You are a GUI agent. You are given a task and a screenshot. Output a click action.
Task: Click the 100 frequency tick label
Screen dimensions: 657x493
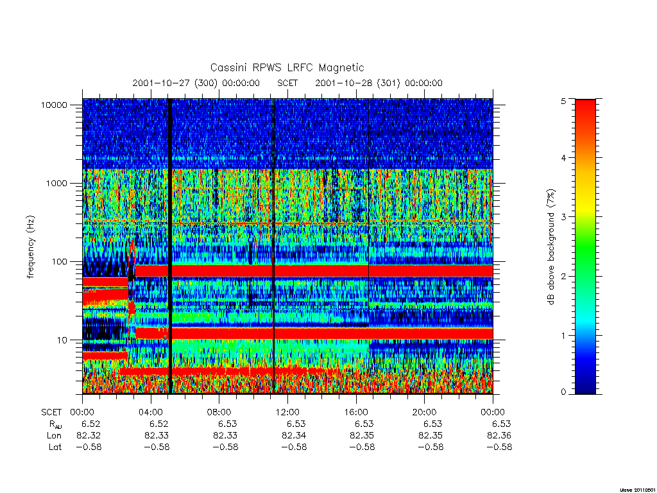coord(59,262)
